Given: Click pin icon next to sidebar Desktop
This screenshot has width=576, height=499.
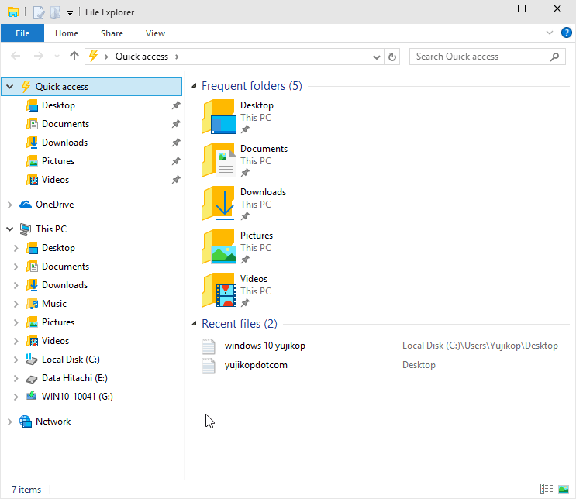Looking at the screenshot, I should [176, 105].
